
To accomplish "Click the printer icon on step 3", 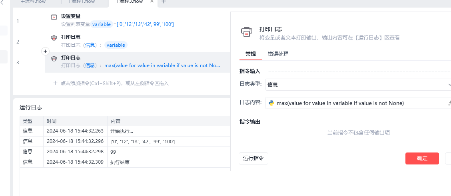I will [54, 59].
